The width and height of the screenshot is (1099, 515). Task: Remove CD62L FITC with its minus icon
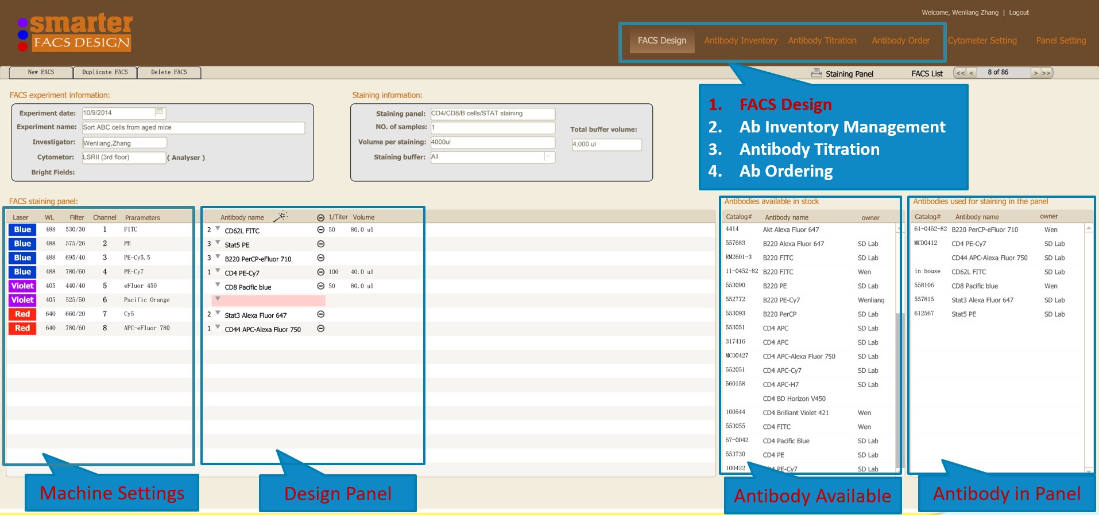click(x=321, y=229)
